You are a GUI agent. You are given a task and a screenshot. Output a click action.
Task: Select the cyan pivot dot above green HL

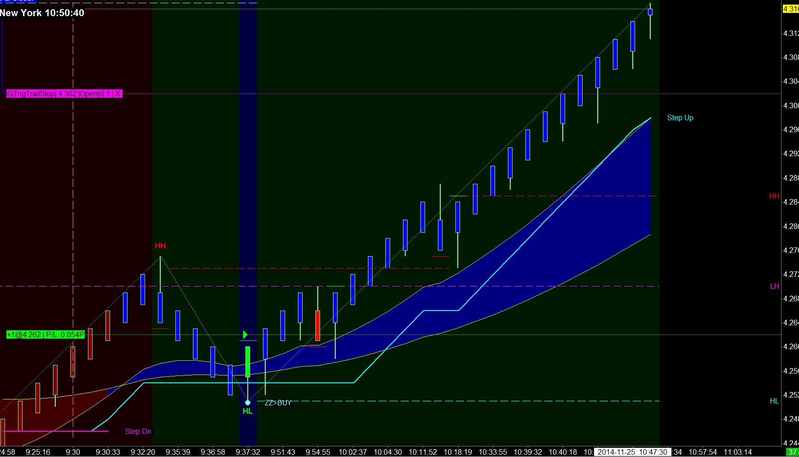pyautogui.click(x=248, y=403)
